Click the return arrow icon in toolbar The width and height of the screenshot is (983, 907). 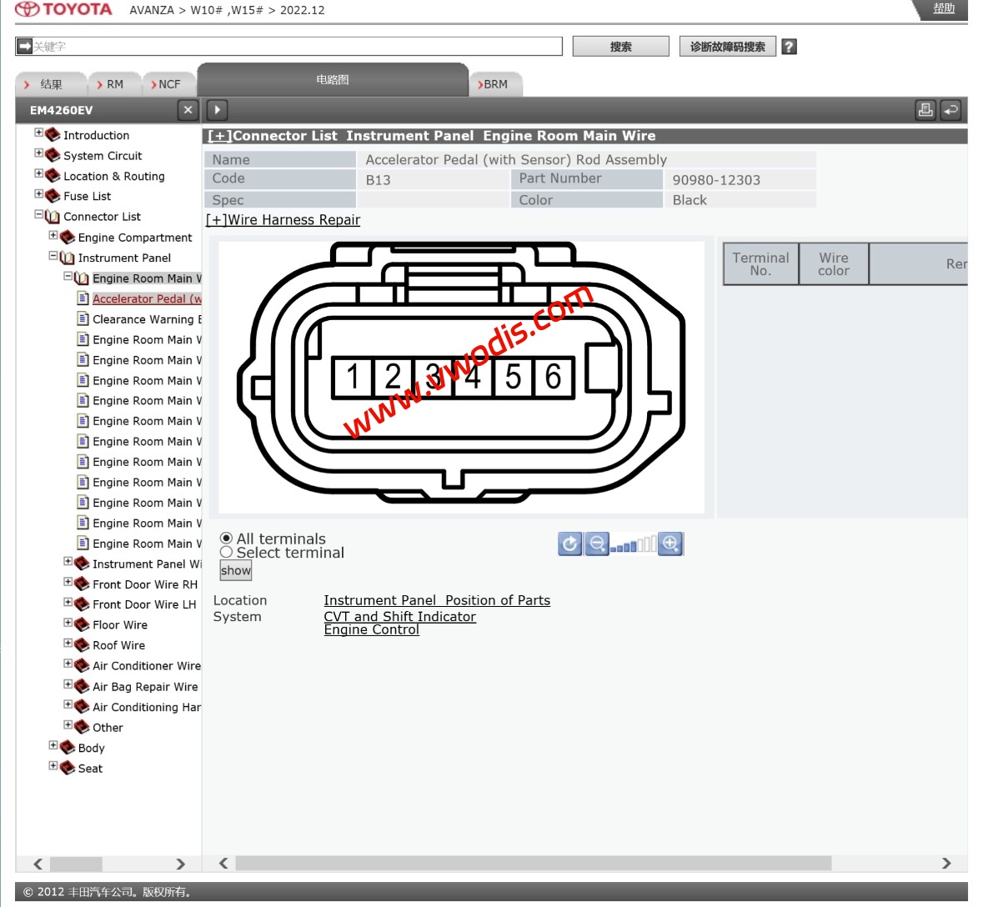[x=950, y=110]
